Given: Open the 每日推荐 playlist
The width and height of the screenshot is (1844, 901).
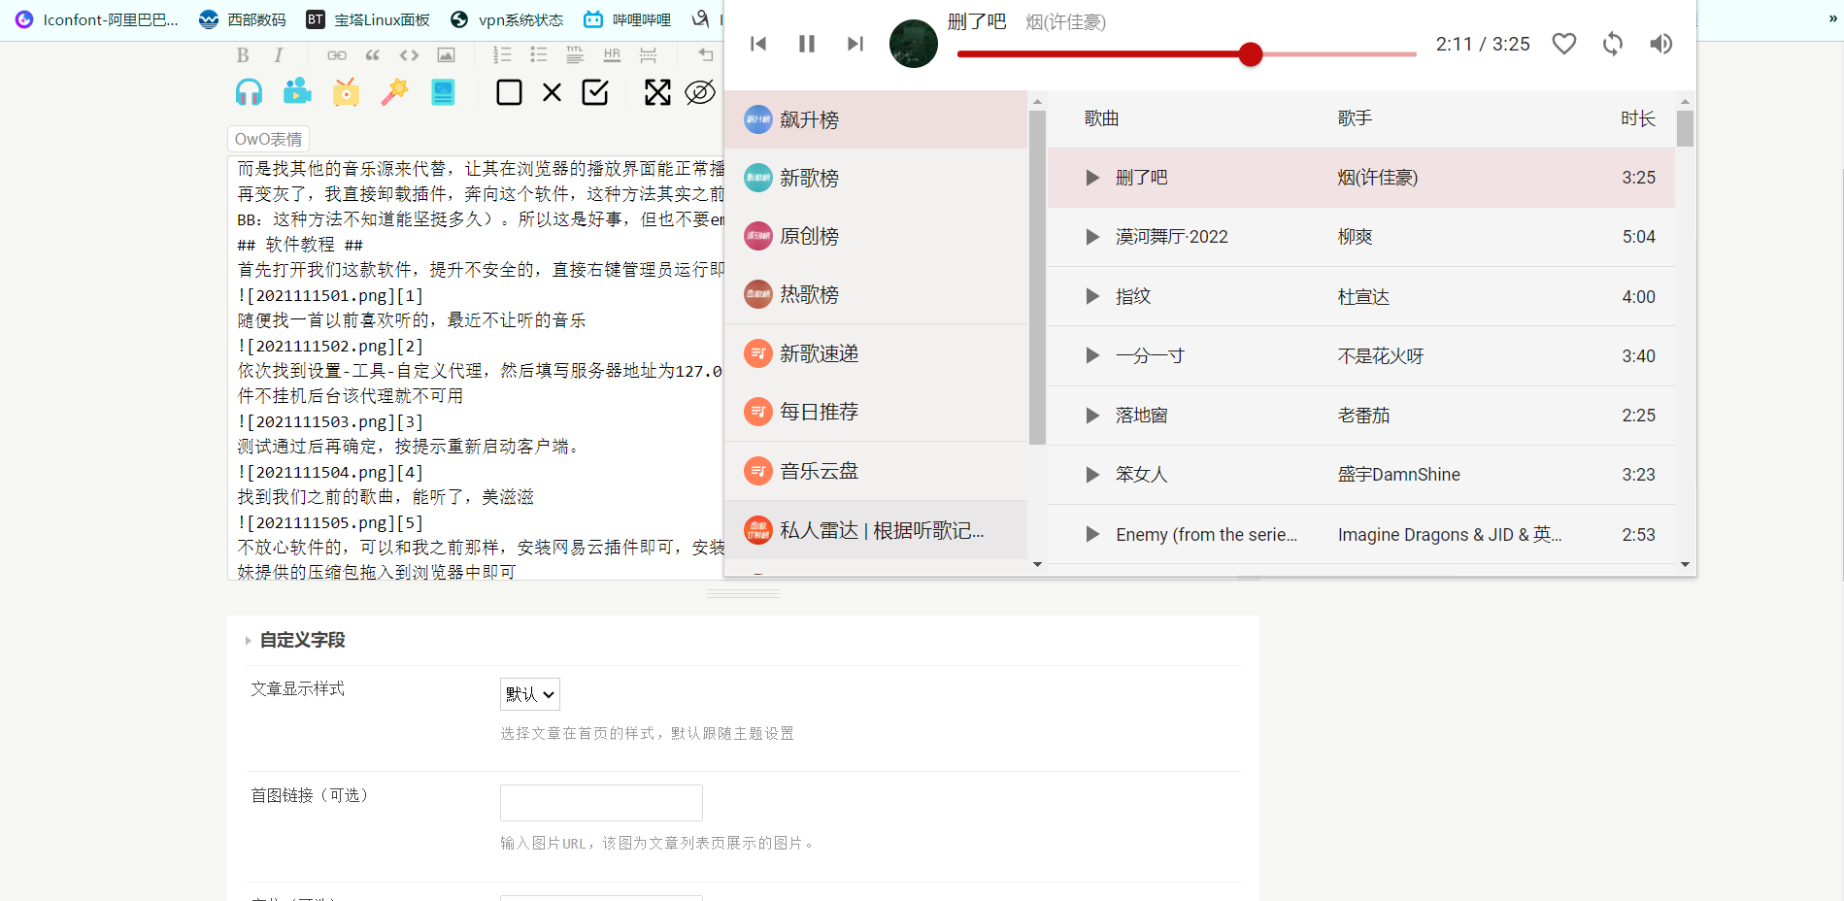Looking at the screenshot, I should (x=819, y=412).
